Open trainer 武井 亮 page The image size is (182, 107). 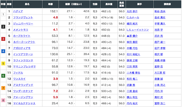(x=159, y=36)
